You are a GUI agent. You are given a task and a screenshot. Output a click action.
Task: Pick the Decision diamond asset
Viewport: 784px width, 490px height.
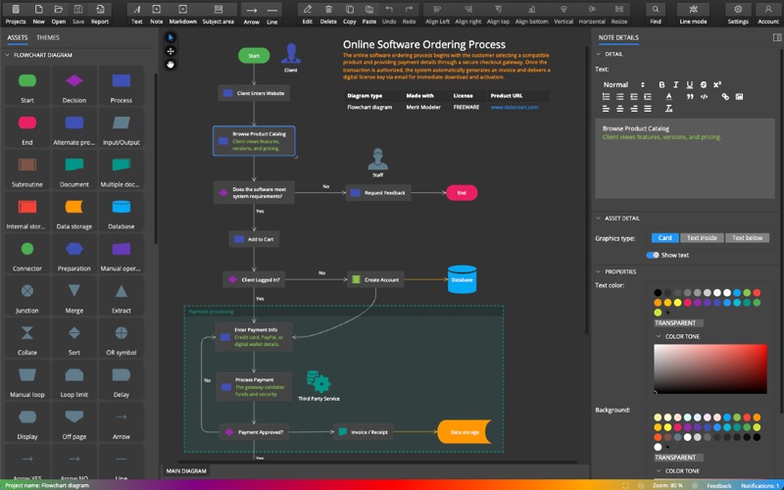tap(74, 80)
